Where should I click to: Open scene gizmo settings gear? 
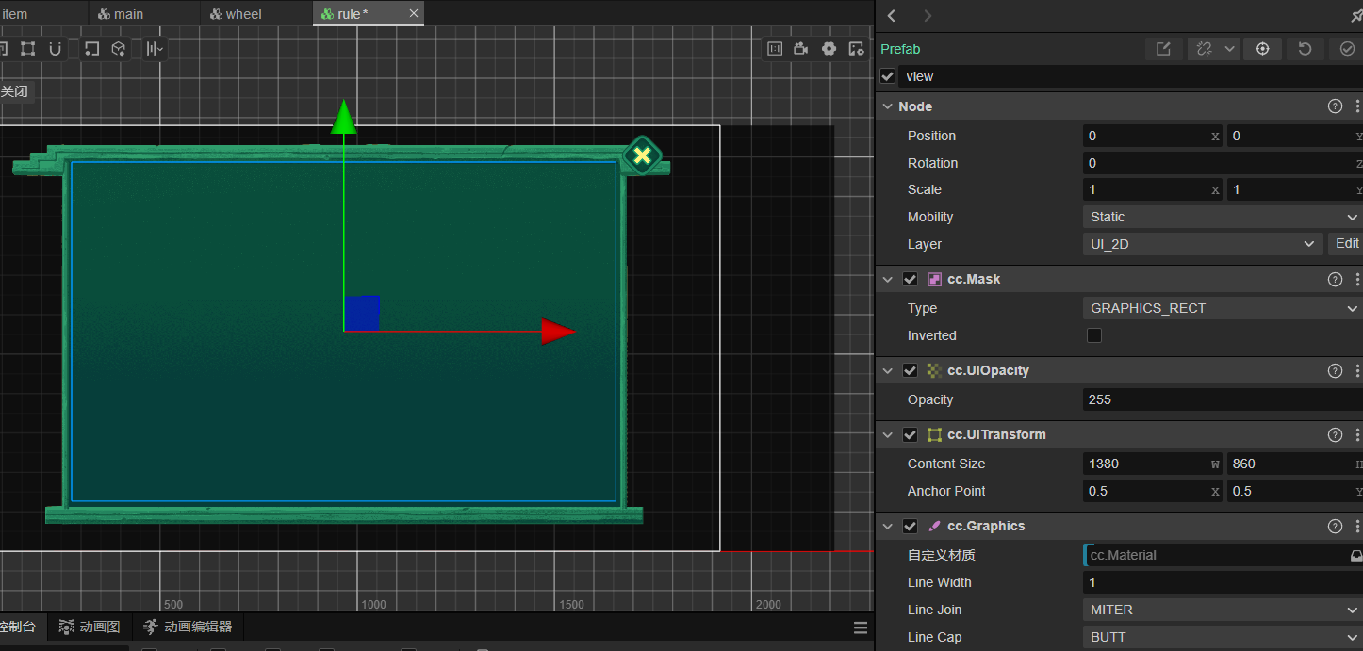(x=829, y=49)
